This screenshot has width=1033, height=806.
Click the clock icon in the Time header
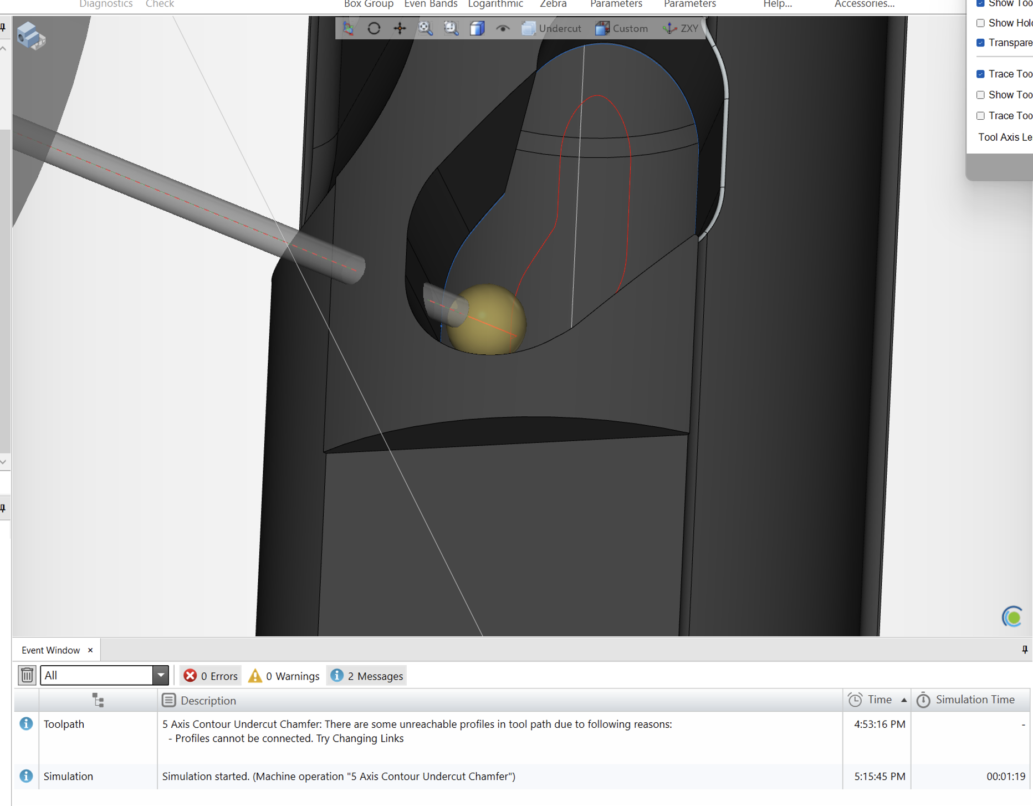tap(855, 700)
